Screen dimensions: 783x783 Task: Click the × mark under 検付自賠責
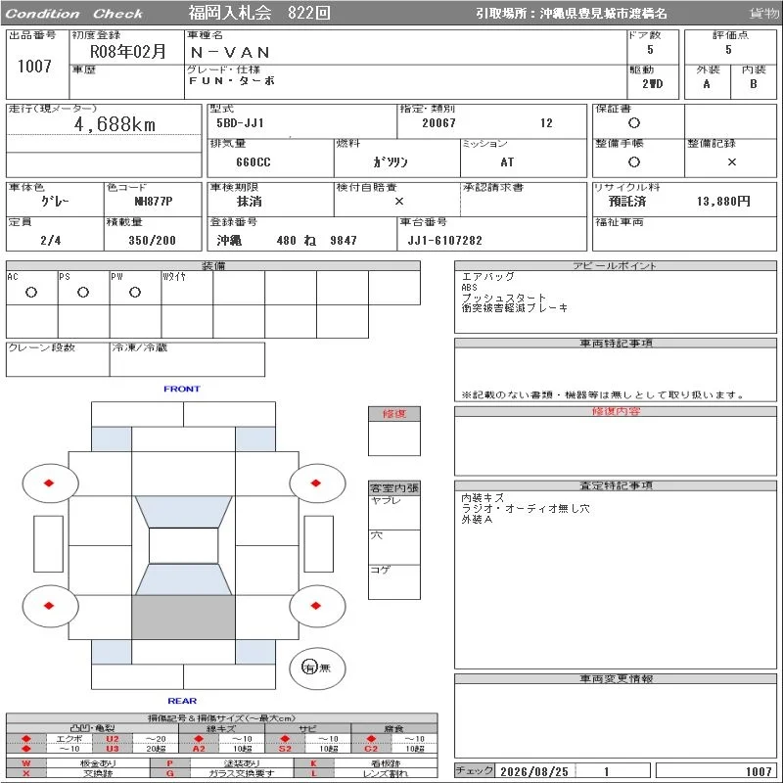(399, 201)
